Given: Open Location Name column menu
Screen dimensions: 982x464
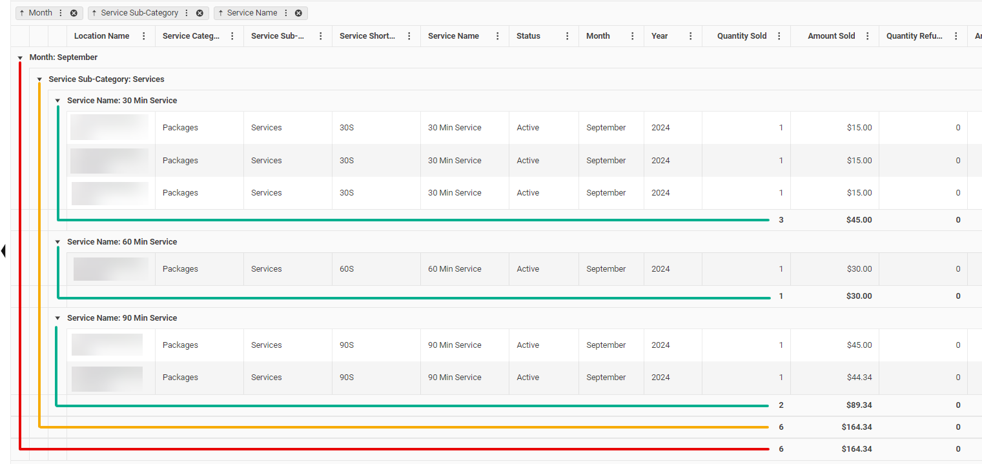Looking at the screenshot, I should 144,36.
